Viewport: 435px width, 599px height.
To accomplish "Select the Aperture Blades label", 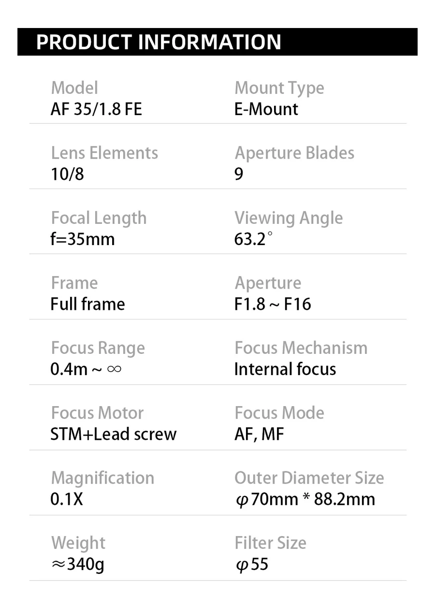I will (x=294, y=153).
